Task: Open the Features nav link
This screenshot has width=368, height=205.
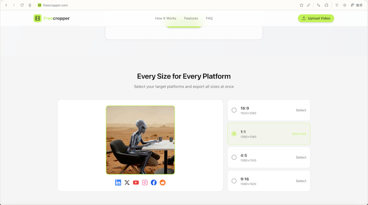Action: pyautogui.click(x=191, y=18)
